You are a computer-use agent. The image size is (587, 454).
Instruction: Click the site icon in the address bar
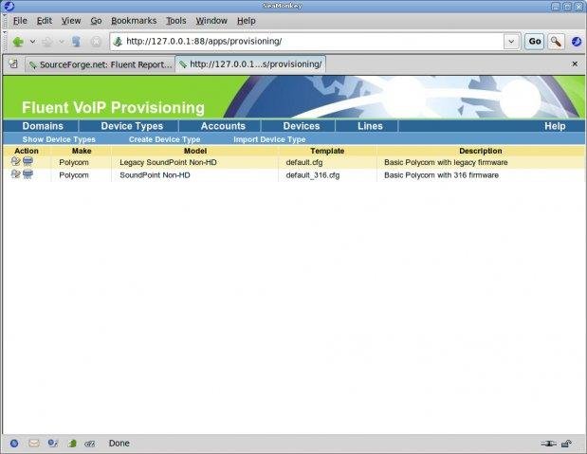point(118,42)
